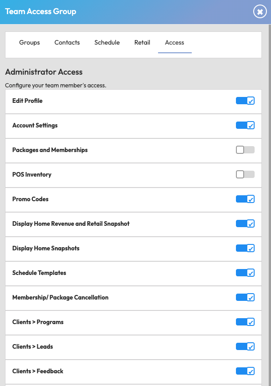This screenshot has width=271, height=386.
Task: Select the Schedule tab
Action: coord(107,43)
